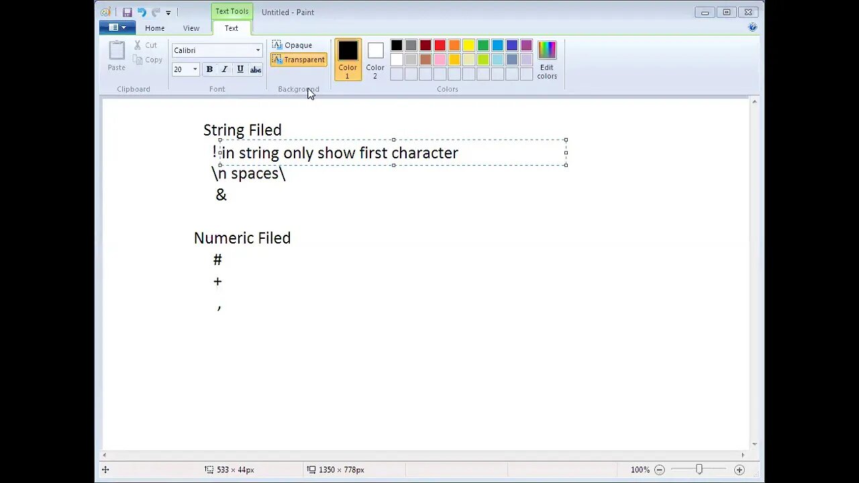Click the Cut button
859x483 pixels.
click(x=146, y=45)
